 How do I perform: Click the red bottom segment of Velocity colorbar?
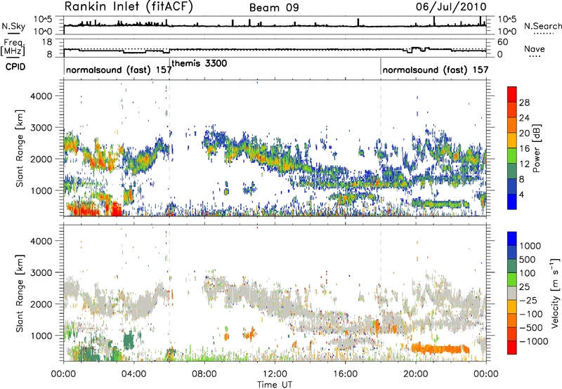tap(512, 347)
